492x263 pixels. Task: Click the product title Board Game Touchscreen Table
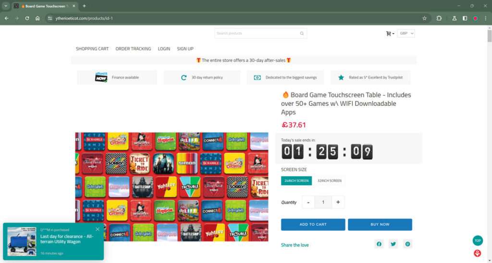point(346,103)
